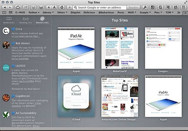Click the LA2050 teal avatar

pos(6,68)
